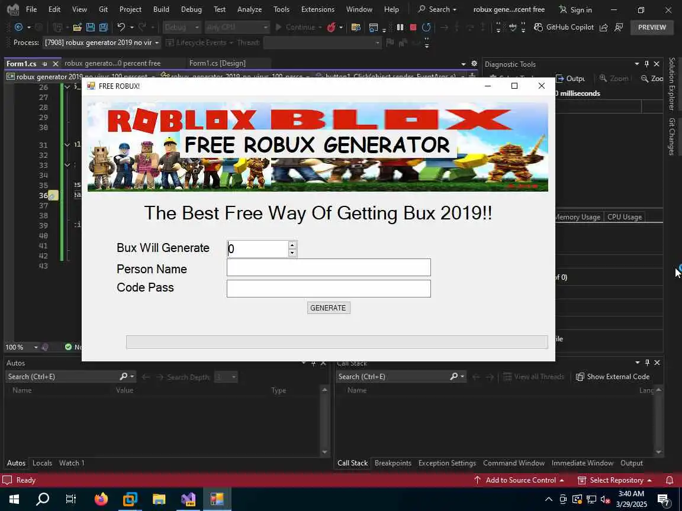Click the Open File folder icon
This screenshot has width=682, height=511.
click(x=78, y=27)
